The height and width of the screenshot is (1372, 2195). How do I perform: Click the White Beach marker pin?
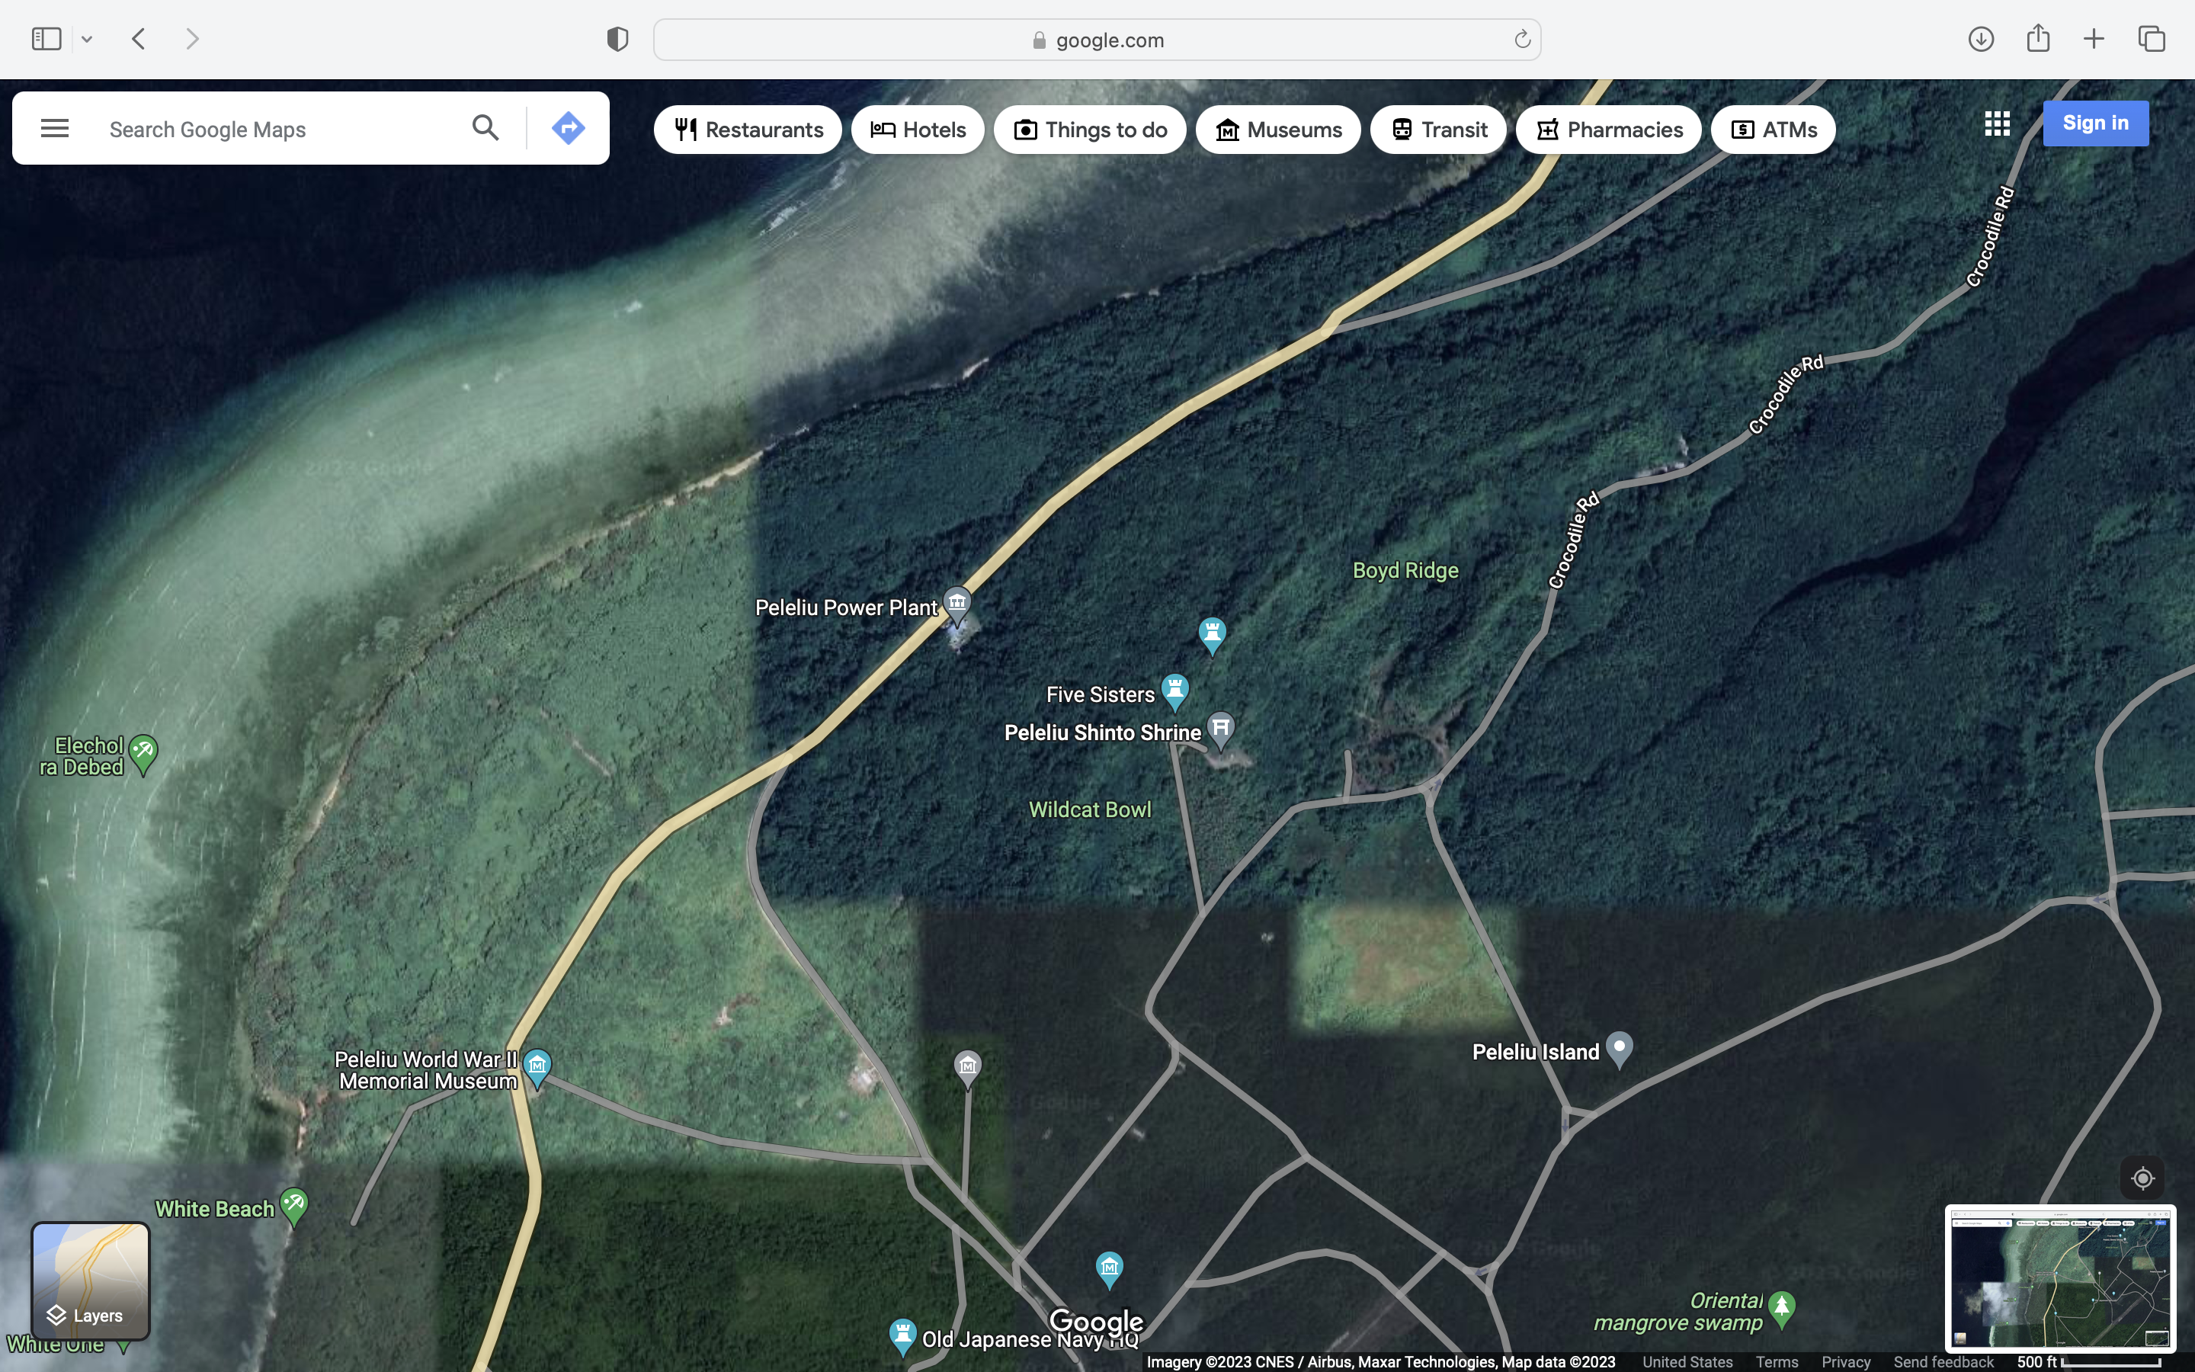coord(294,1205)
